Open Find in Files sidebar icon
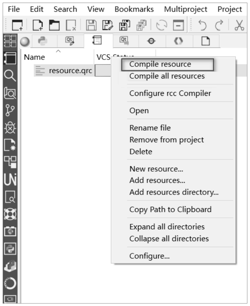Screen dimensions: 250x306 click(x=10, y=93)
